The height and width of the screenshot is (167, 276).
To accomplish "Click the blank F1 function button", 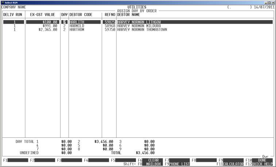I will [18, 160].
